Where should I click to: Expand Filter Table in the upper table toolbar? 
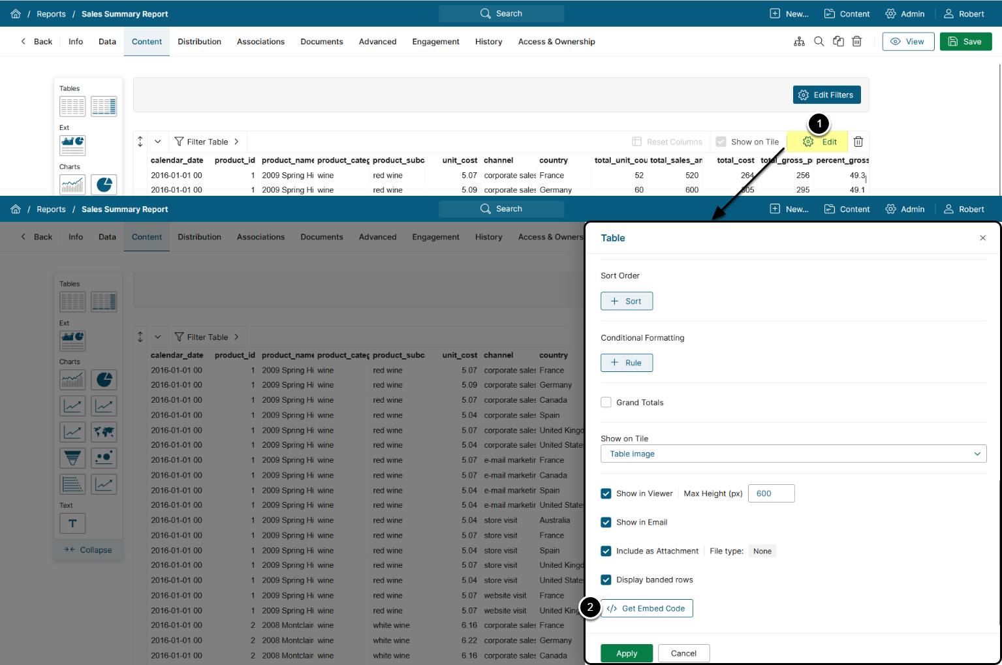(x=207, y=142)
